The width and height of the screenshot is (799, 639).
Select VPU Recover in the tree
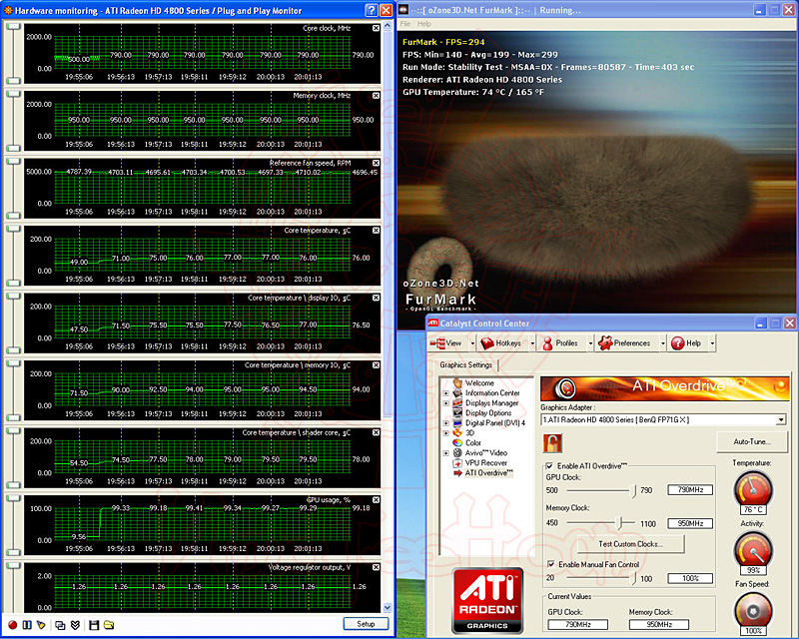(486, 462)
